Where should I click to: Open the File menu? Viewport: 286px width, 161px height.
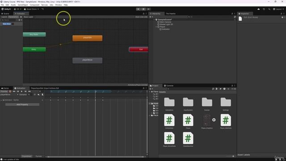click(2, 5)
